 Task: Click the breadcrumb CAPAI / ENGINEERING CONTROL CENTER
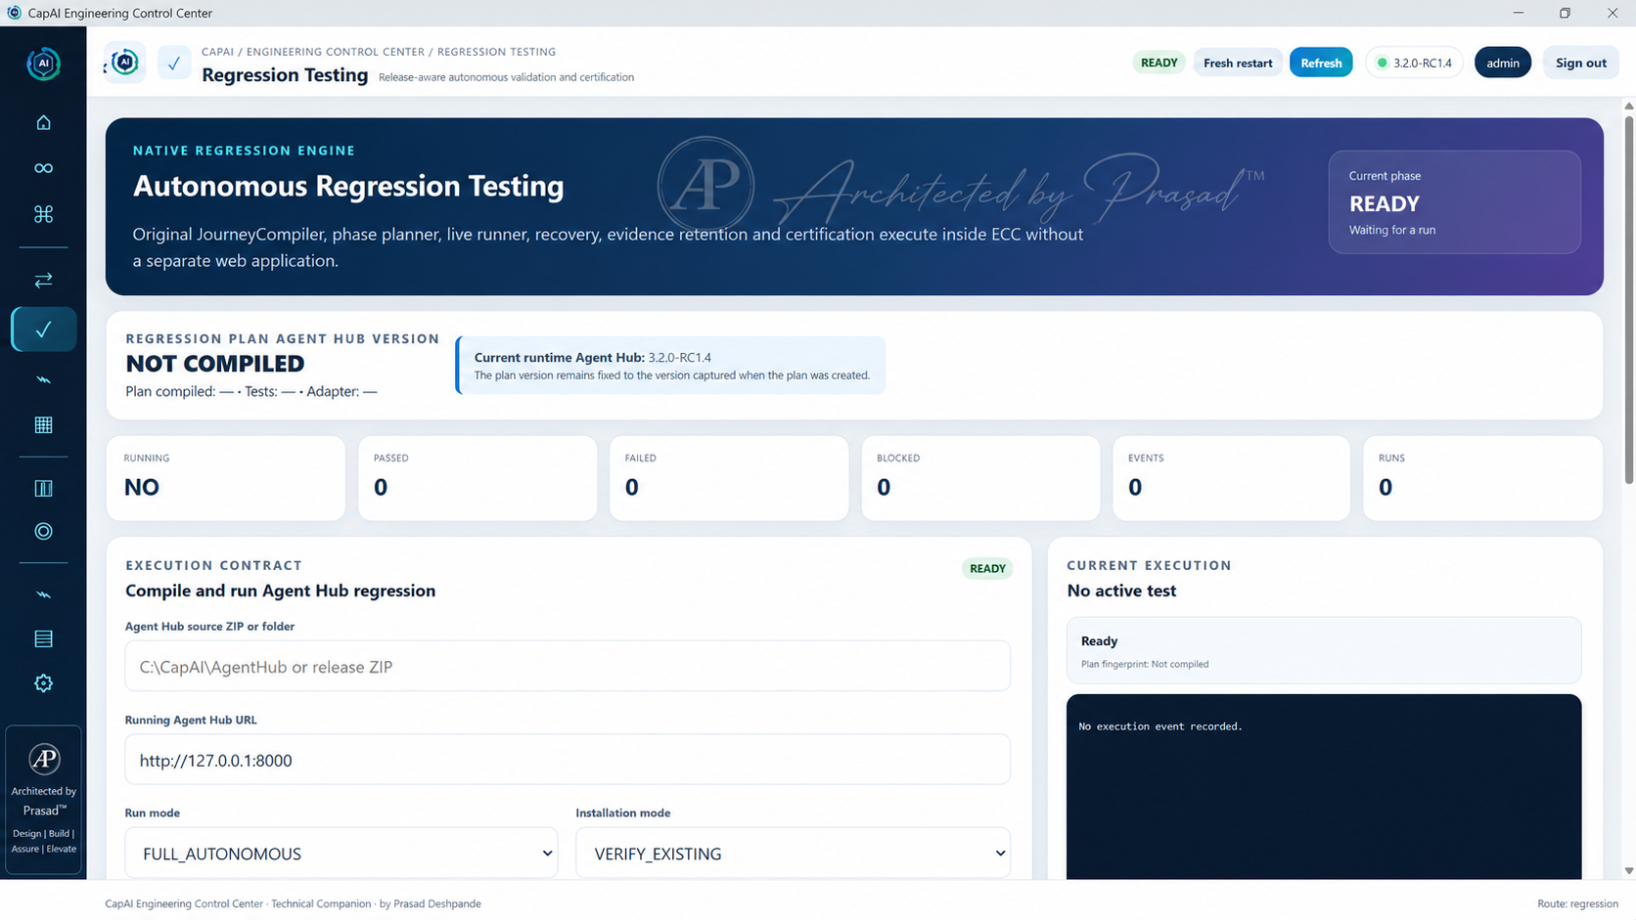tap(313, 52)
